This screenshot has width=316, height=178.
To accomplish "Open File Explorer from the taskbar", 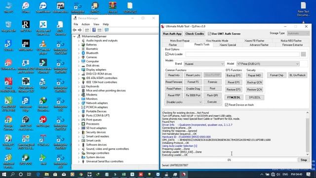I will pos(46,175).
